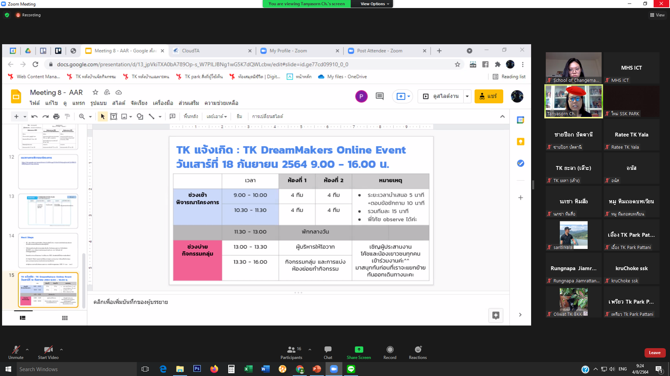Open Participants panel
This screenshot has width=670, height=376.
[291, 350]
